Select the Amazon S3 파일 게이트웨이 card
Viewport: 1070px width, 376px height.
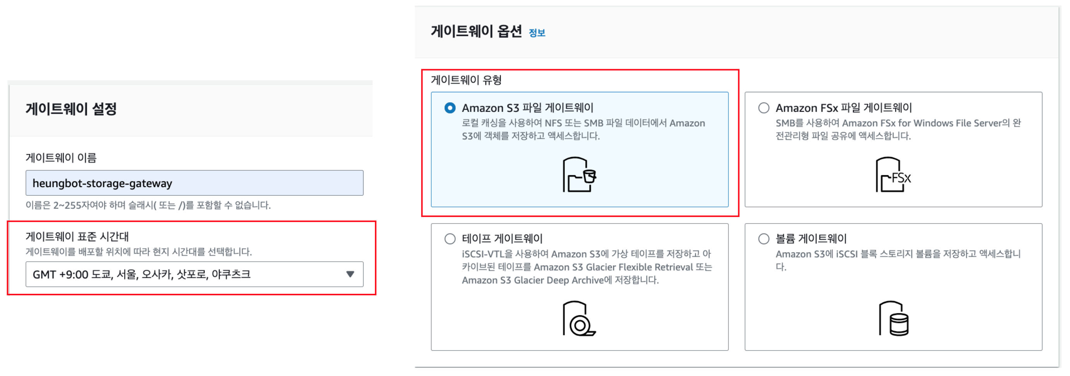tap(579, 149)
